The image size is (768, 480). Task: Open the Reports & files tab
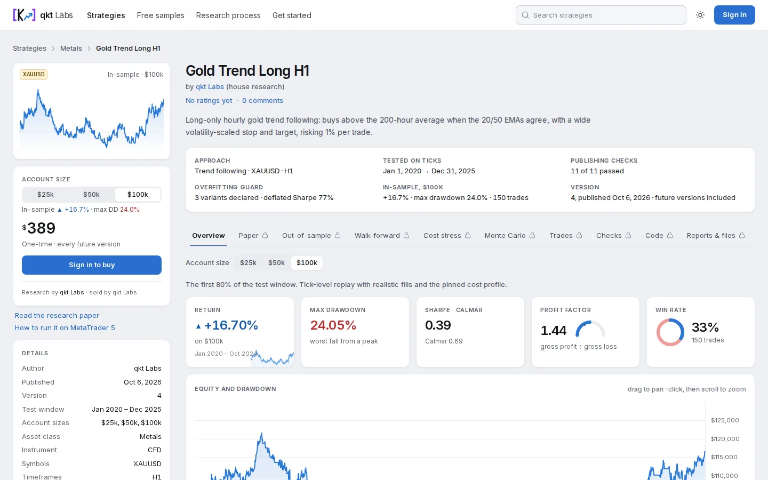(x=716, y=235)
